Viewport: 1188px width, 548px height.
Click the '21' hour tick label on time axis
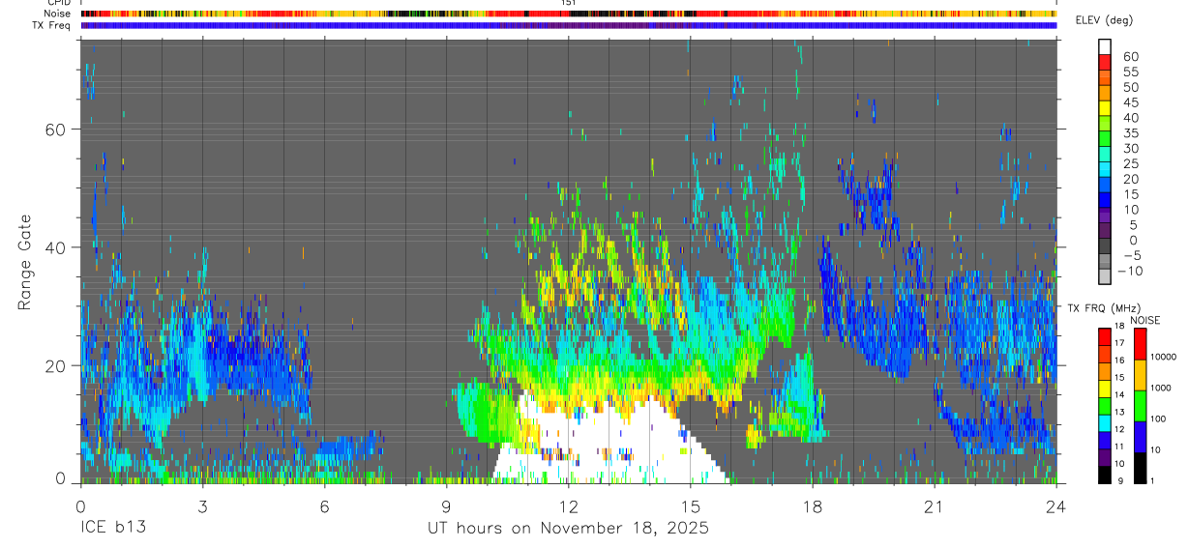(934, 506)
